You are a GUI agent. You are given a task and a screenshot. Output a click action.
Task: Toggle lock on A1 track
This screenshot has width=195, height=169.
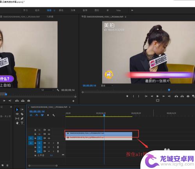point(35,143)
